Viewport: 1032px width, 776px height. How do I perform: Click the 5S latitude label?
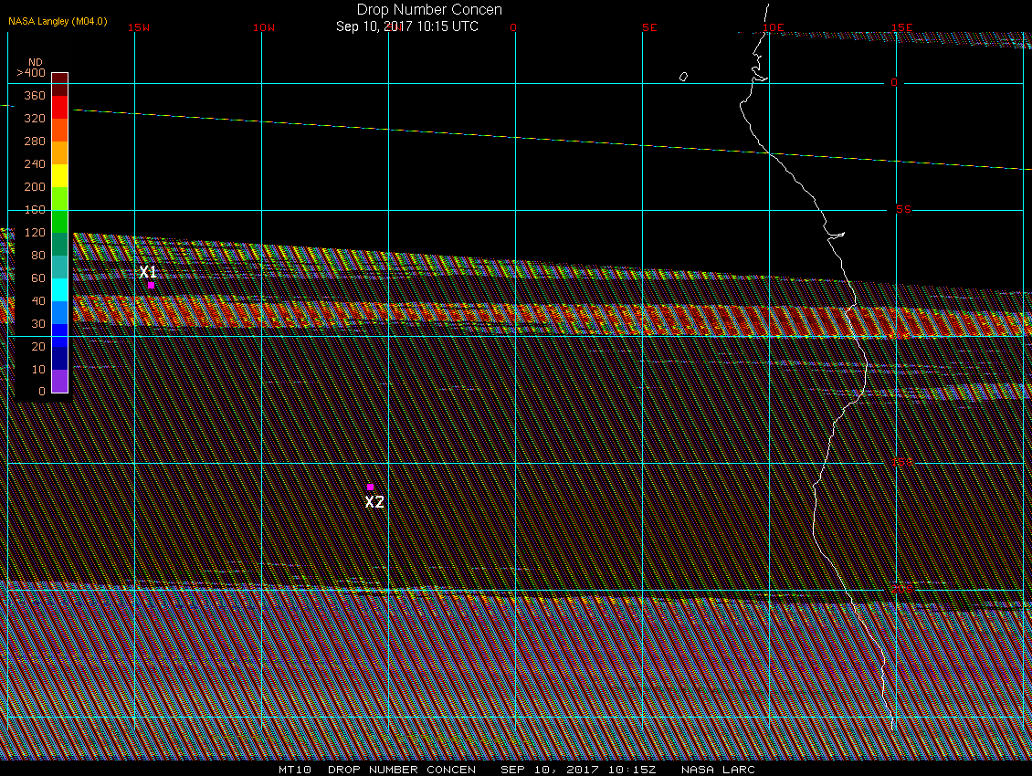pos(903,209)
